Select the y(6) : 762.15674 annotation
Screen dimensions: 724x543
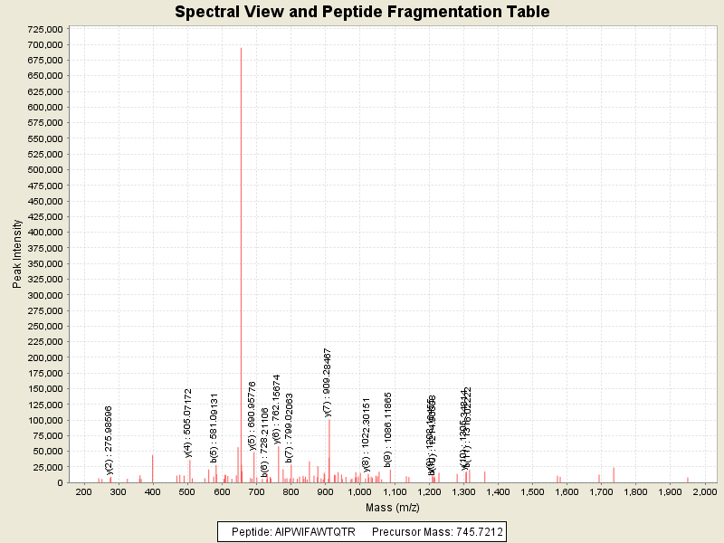277,409
